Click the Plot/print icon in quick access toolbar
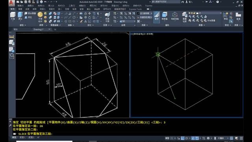 41,2
